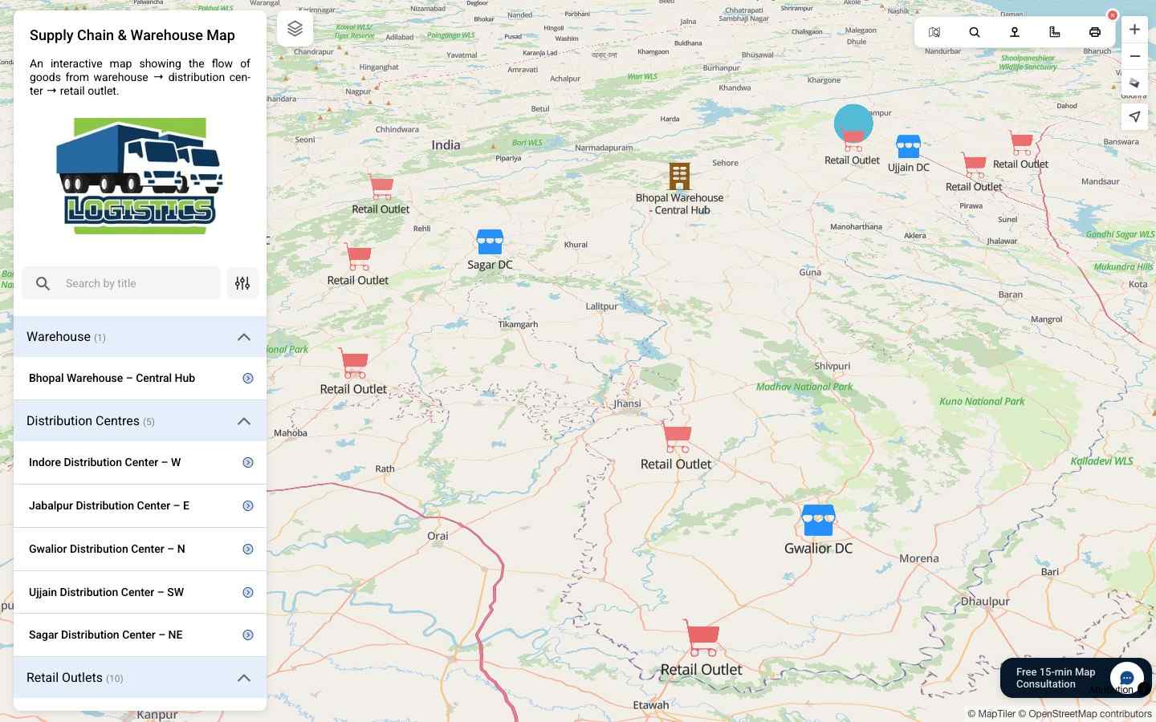
Task: Open the filter sliders next to the search box
Action: 242,283
